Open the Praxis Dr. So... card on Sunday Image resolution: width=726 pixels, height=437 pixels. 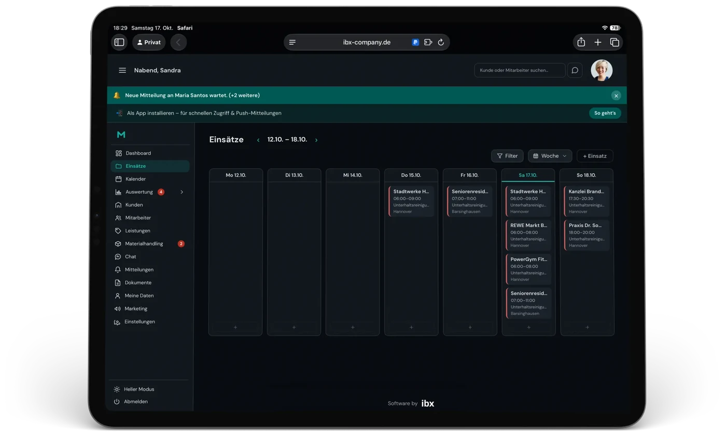point(587,235)
